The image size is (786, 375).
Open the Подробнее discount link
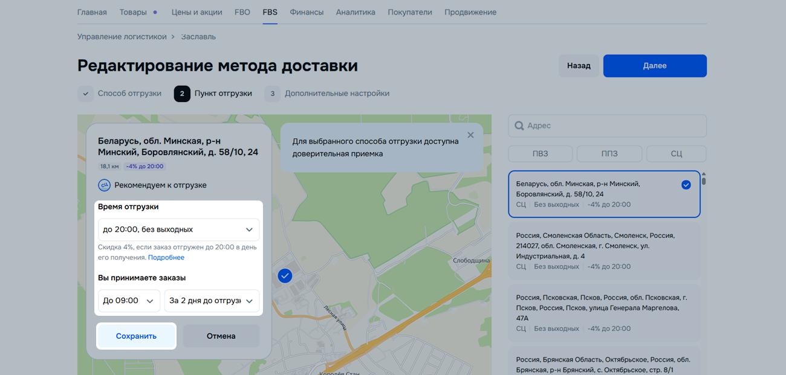[166, 257]
